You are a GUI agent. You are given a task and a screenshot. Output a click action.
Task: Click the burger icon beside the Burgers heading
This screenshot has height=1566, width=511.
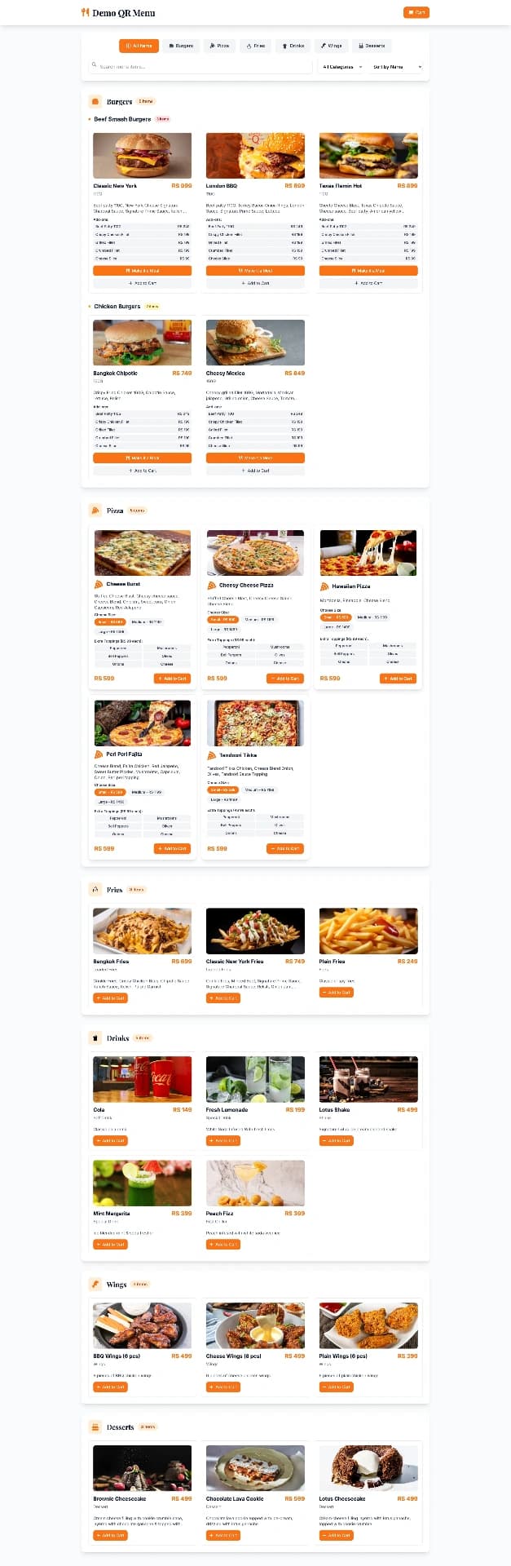(x=95, y=101)
